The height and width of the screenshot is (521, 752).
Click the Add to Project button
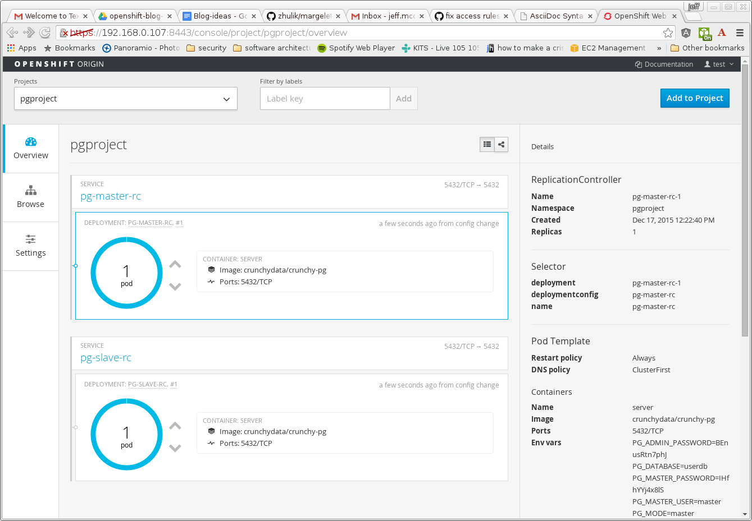pos(695,98)
